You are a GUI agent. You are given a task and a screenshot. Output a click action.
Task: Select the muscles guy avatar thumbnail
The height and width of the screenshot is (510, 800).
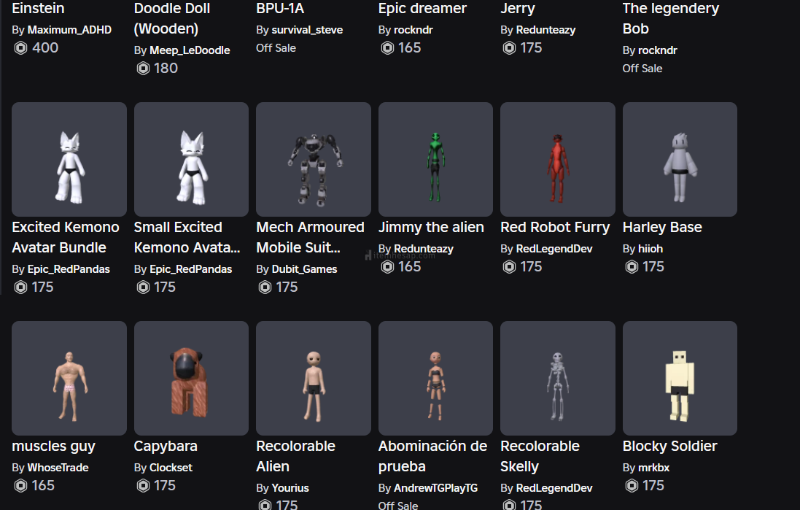pos(69,378)
